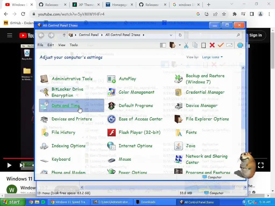275x206 pixels.
Task: Open the Date and Time icon
Action: [x=44, y=106]
